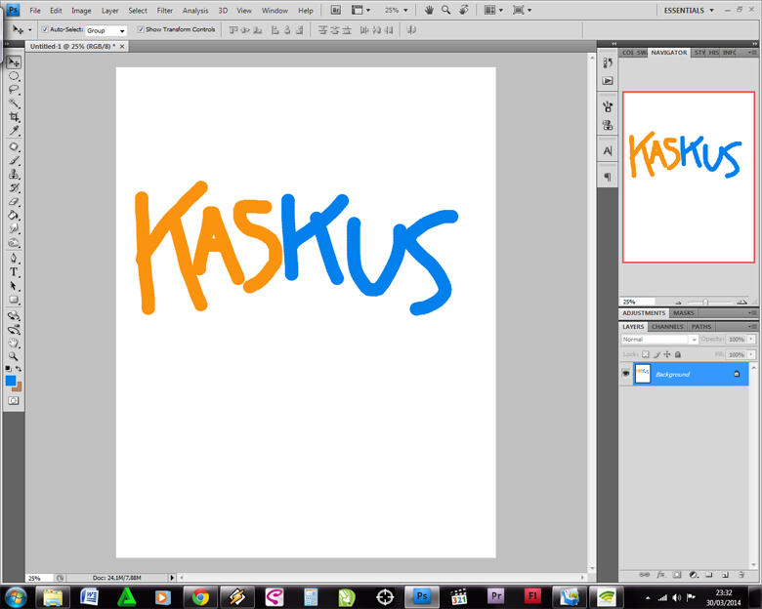The image size is (762, 609).
Task: Select the History Brush tool
Action: click(x=14, y=188)
